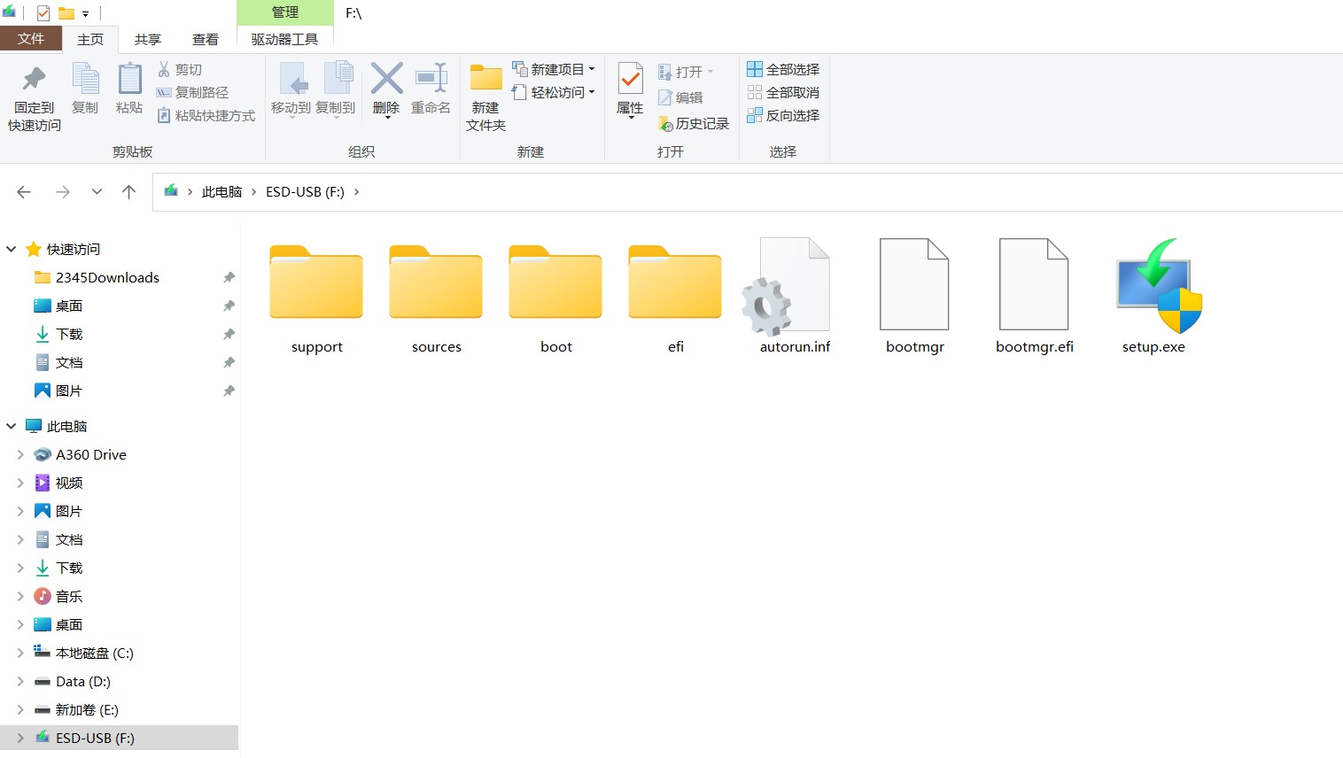Click the 复制 (Copy) icon in the ribbon
The width and height of the screenshot is (1343, 758).
click(85, 89)
